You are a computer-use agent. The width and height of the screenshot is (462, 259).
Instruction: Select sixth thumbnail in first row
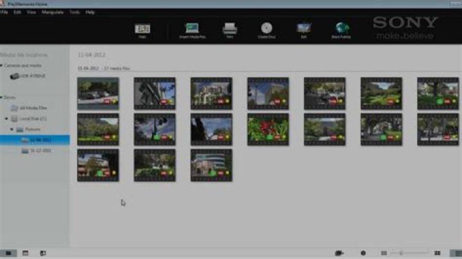pos(381,94)
